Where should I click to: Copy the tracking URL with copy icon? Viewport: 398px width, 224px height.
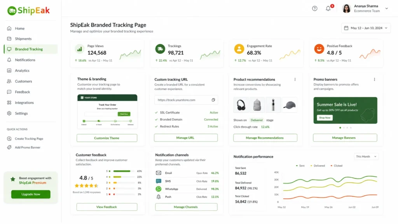point(213,100)
